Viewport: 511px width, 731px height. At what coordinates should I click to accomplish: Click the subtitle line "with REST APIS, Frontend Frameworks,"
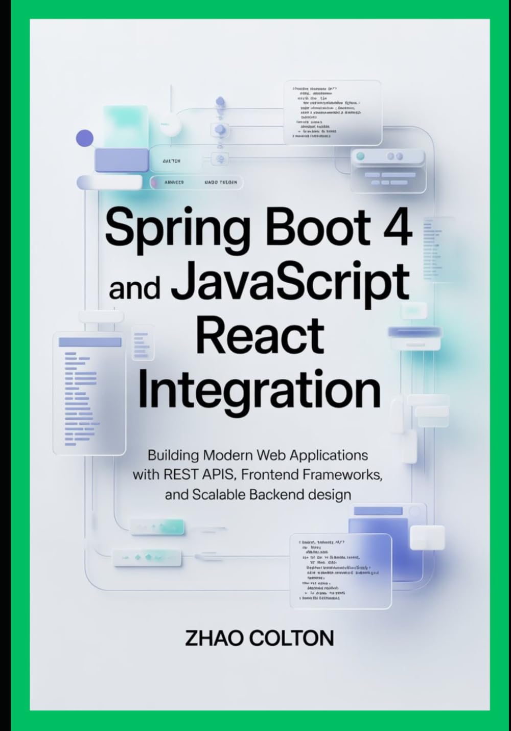click(x=258, y=474)
